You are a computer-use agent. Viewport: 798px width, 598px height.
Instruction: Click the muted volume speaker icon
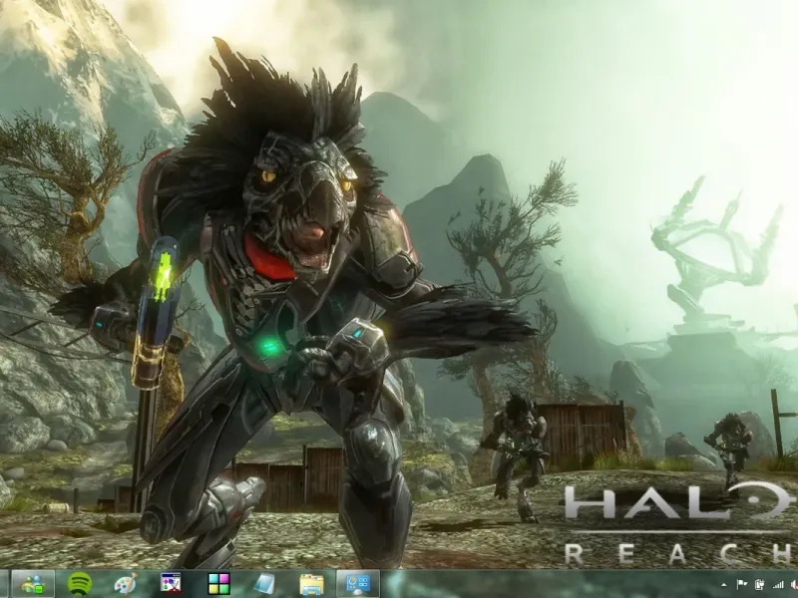[794, 585]
